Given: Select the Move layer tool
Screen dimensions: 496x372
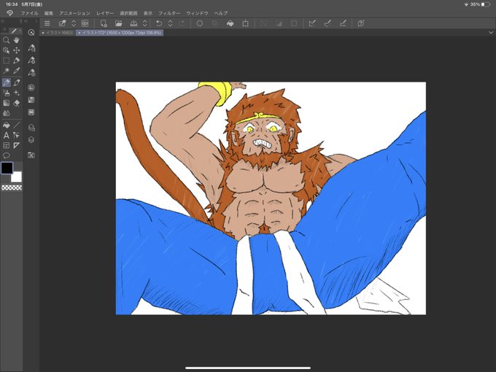Looking at the screenshot, I should pos(17,50).
